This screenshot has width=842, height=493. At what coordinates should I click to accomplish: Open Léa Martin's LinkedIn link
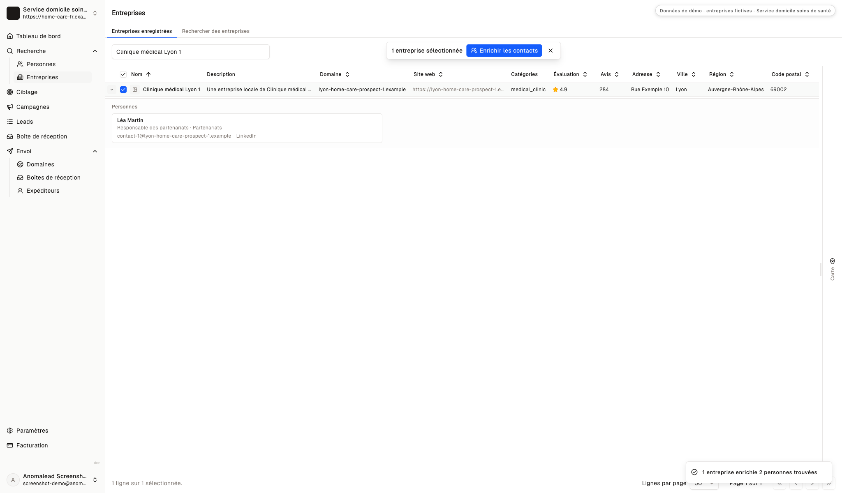pos(246,136)
